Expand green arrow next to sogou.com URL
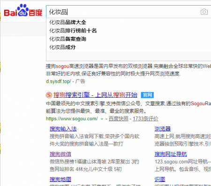The height and width of the screenshot is (186, 211). 102,119
